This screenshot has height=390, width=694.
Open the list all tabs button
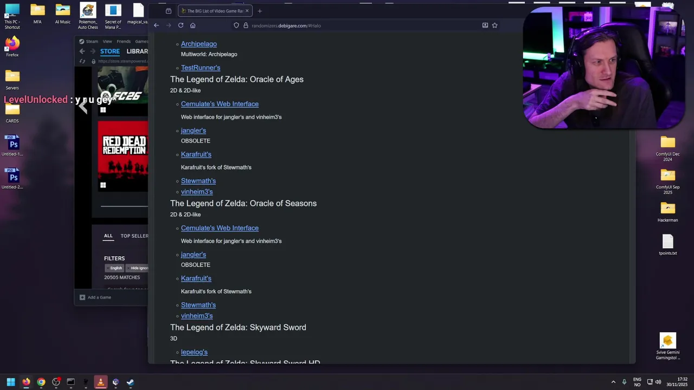click(169, 11)
